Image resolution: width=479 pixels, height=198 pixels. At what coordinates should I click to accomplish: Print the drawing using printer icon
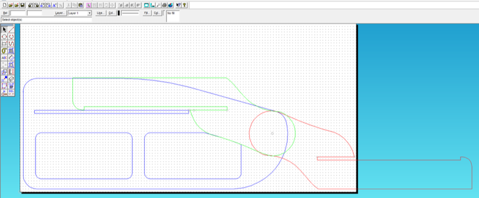click(x=164, y=5)
